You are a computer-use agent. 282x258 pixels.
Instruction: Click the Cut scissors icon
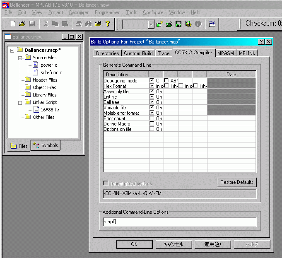[46, 24]
